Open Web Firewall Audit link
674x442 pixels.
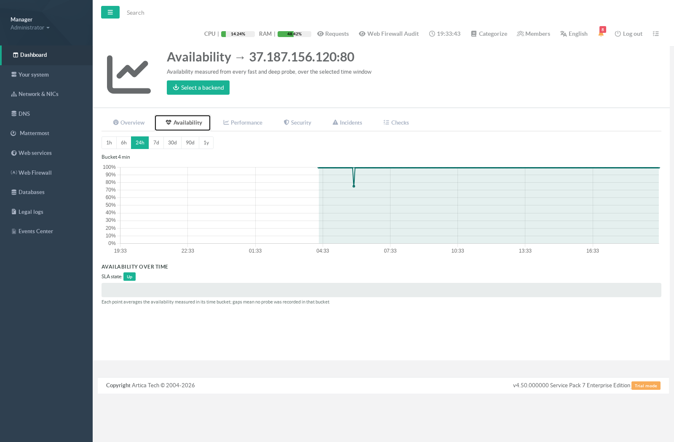tap(389, 34)
